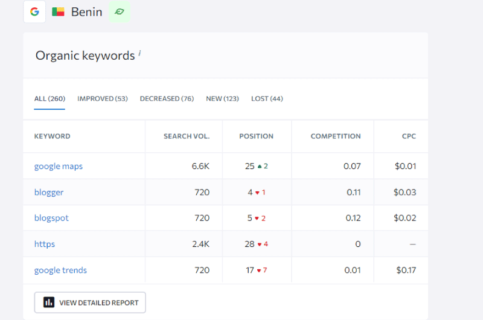Viewport: 483px width, 320px height.
Task: Click the Benin country label
Action: pyautogui.click(x=86, y=12)
